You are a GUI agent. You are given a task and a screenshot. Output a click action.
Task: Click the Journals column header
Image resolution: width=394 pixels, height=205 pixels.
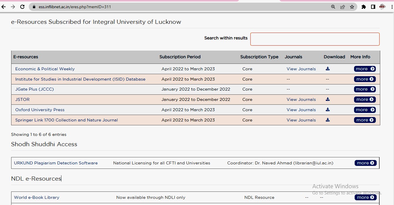pyautogui.click(x=293, y=57)
